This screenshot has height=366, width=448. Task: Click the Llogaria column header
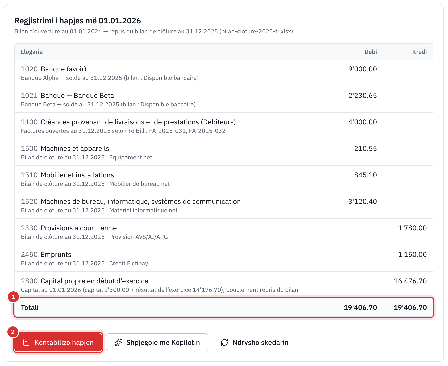tap(32, 52)
